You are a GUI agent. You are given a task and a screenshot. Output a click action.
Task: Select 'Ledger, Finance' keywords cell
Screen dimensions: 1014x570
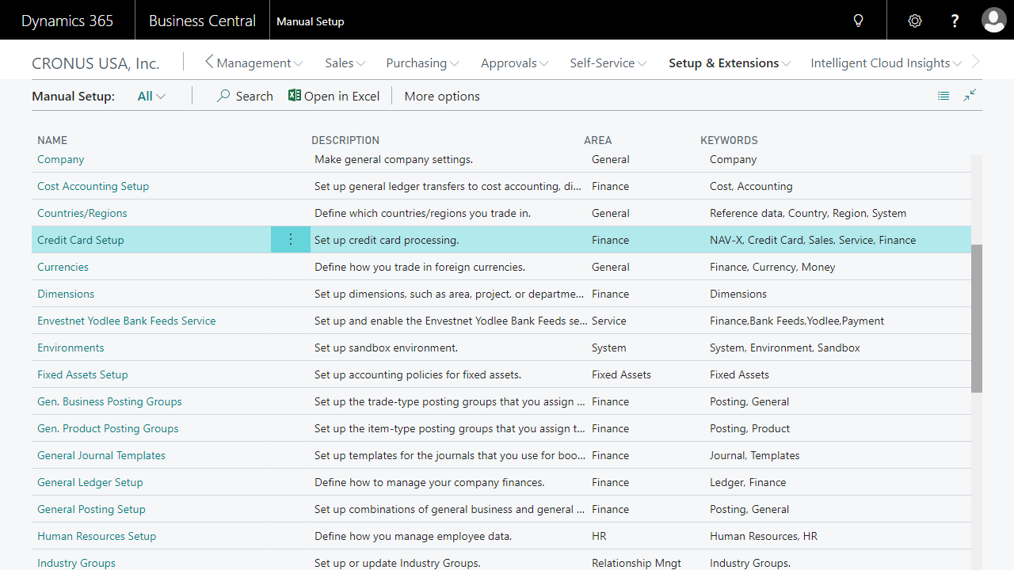click(x=748, y=482)
